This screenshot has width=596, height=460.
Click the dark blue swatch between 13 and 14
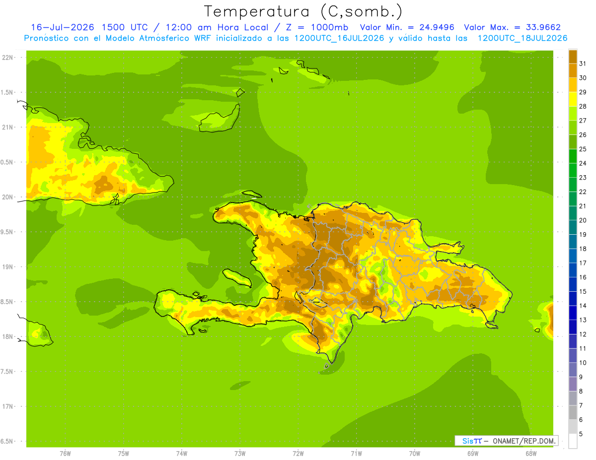[573, 313]
